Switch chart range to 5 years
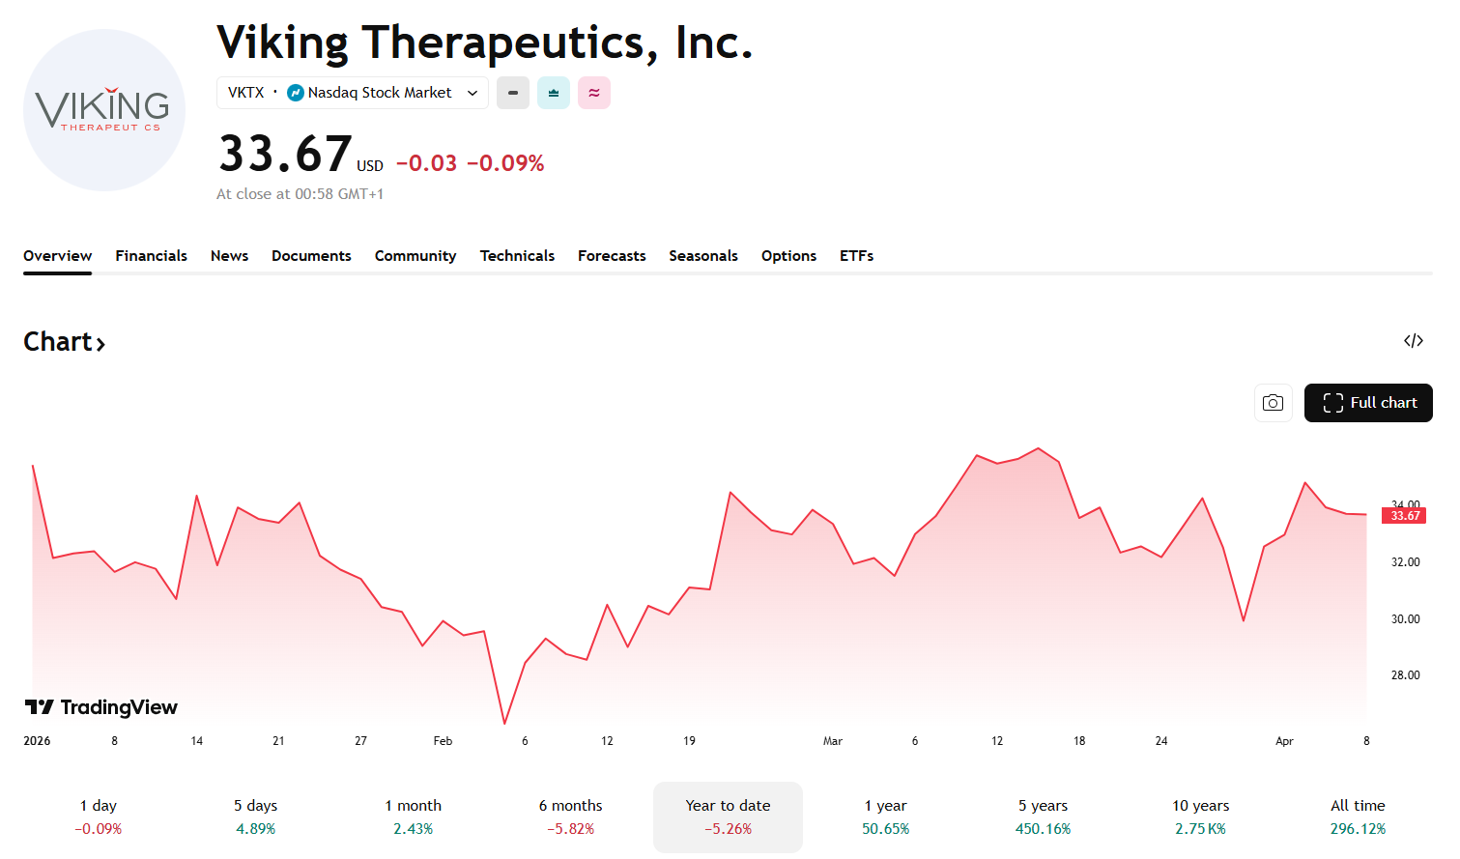Viewport: 1460px width, 859px height. (x=1043, y=816)
